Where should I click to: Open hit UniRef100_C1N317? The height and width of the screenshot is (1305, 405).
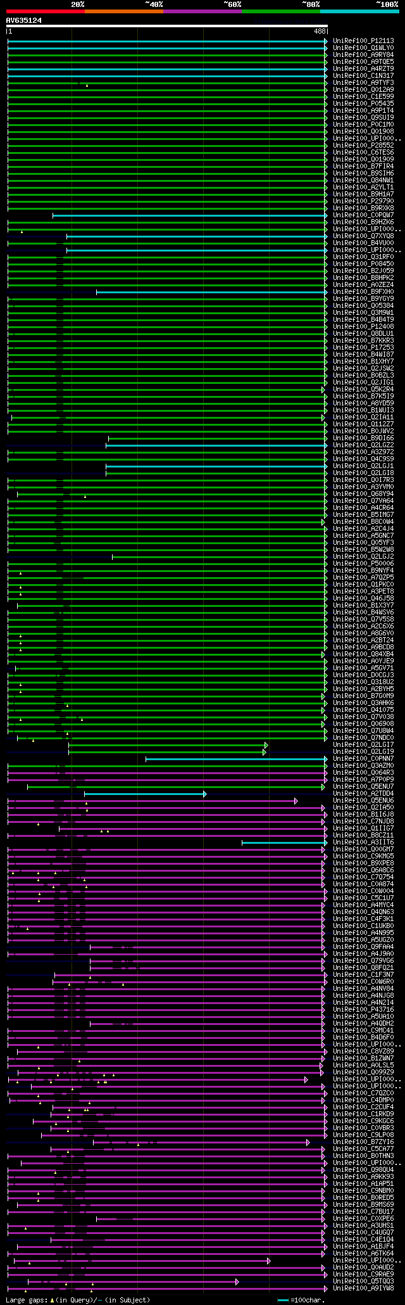(x=363, y=75)
